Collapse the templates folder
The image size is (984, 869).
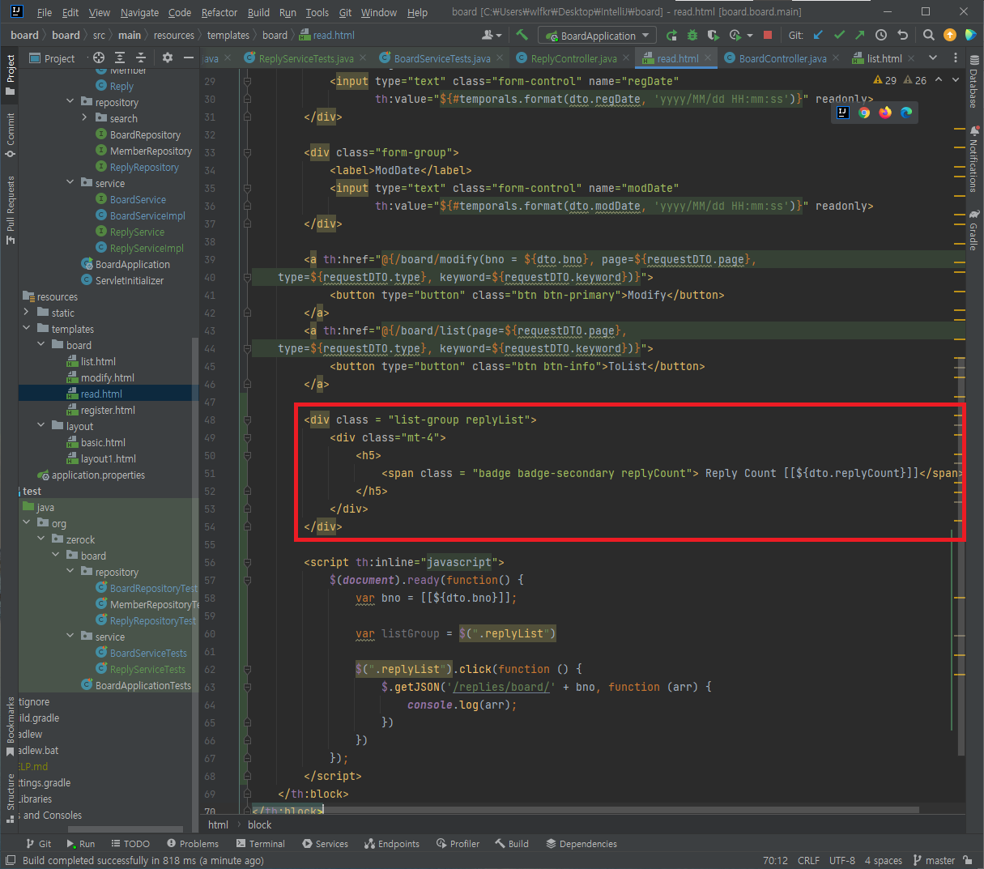(27, 329)
